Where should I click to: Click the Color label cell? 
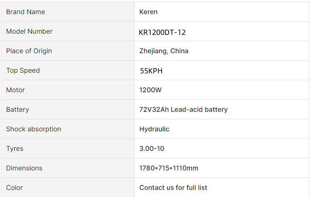coord(67,187)
